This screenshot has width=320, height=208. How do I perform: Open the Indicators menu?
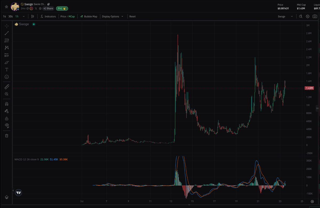coord(48,17)
